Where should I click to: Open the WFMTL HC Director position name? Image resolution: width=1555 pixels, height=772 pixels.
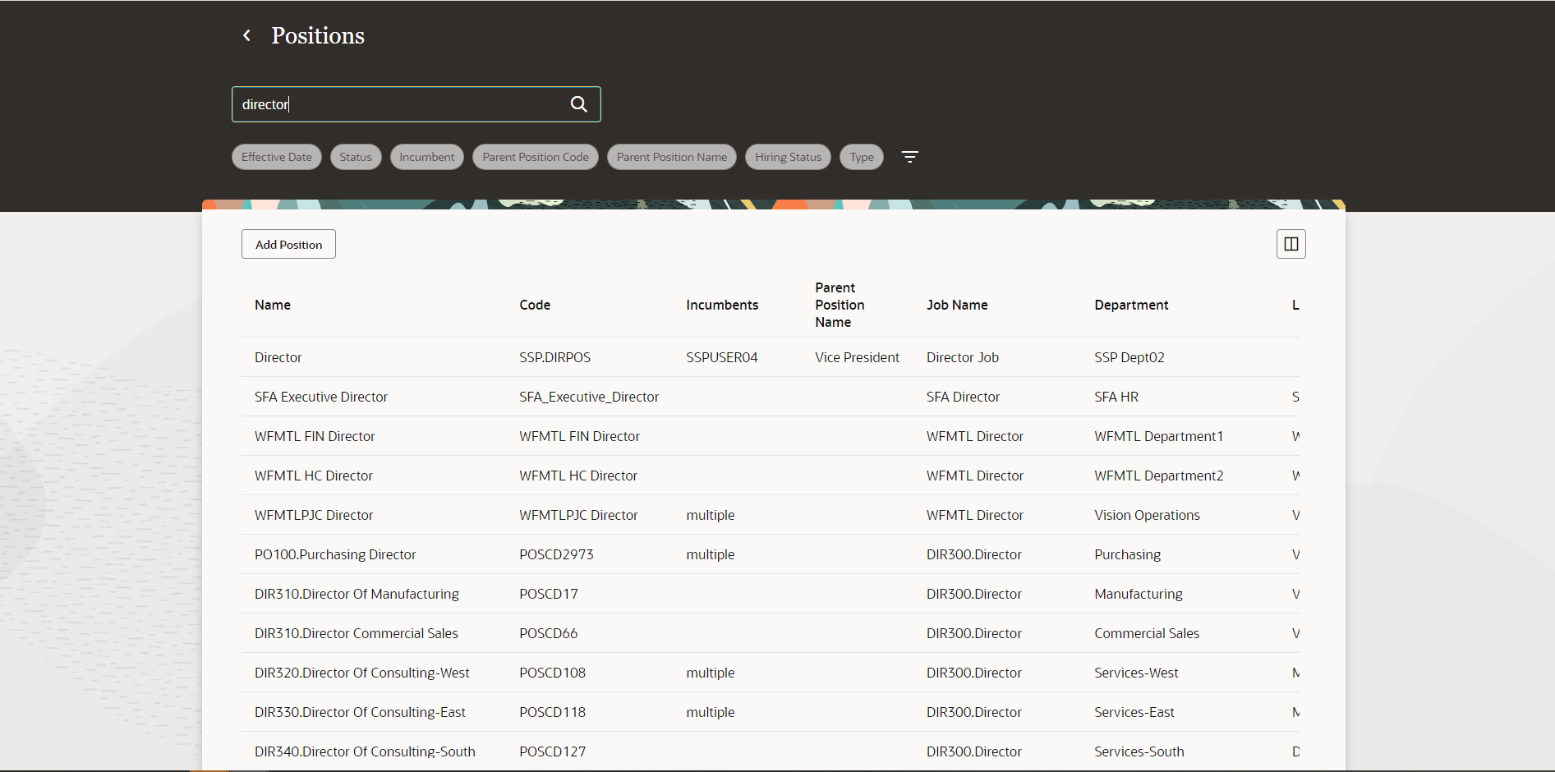314,476
